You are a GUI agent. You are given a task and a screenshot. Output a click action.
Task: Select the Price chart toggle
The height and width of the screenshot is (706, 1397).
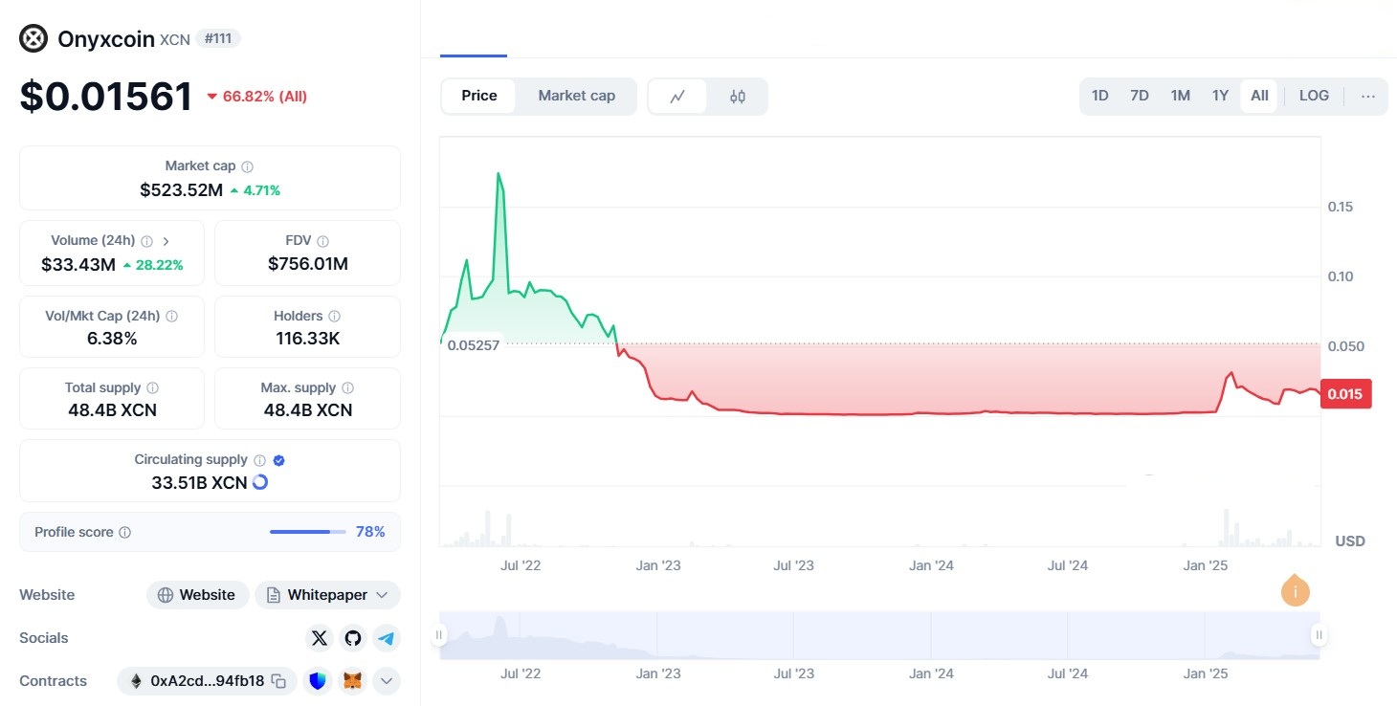pyautogui.click(x=478, y=96)
